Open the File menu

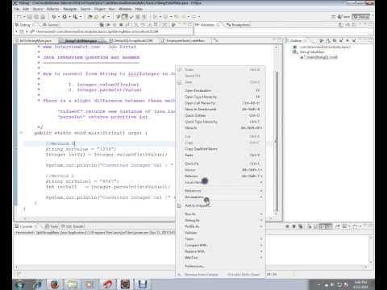coord(17,9)
